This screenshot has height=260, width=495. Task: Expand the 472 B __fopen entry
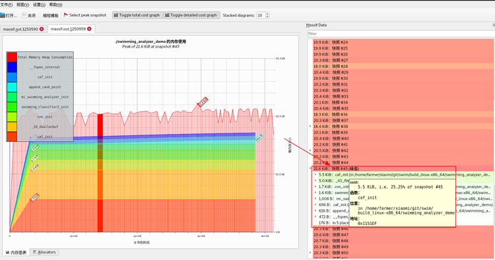click(315, 216)
